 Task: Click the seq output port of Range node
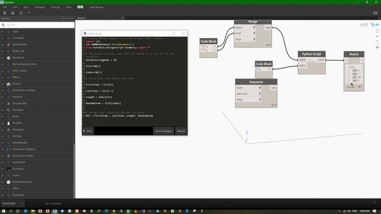268,28
